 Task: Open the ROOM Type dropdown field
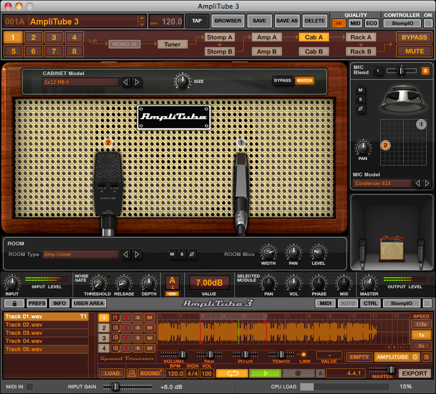tap(81, 254)
